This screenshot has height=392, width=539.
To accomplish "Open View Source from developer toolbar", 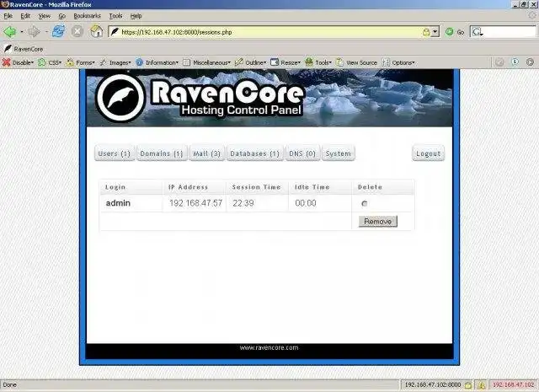I will click(356, 62).
